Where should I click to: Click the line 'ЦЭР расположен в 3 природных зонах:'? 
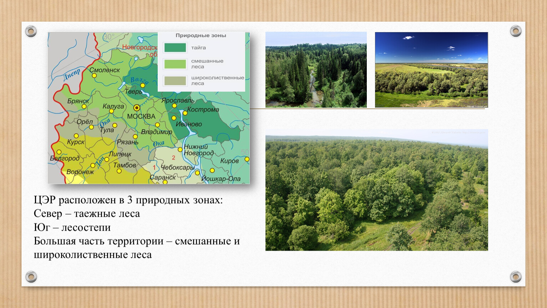[x=128, y=200]
